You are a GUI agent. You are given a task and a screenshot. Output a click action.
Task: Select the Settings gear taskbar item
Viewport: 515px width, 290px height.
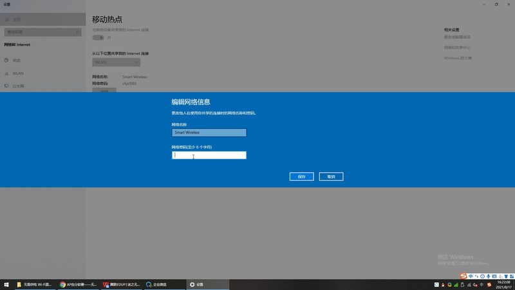(x=207, y=284)
